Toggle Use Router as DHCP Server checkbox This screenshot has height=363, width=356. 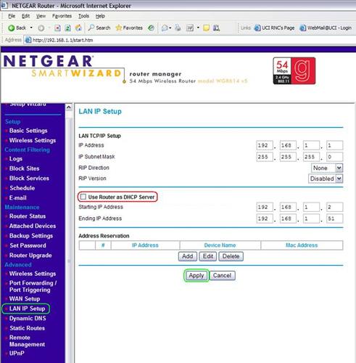pos(83,197)
